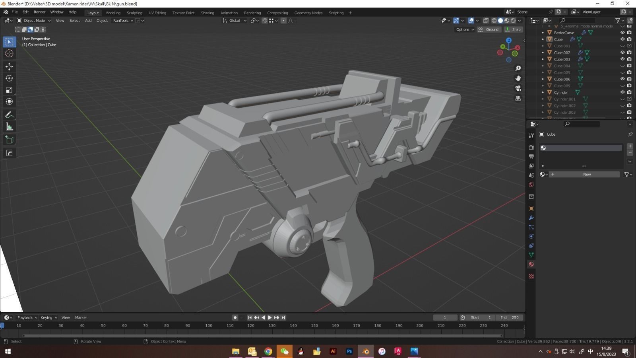Switch to rendered viewport shading
636x358 pixels.
pyautogui.click(x=513, y=21)
